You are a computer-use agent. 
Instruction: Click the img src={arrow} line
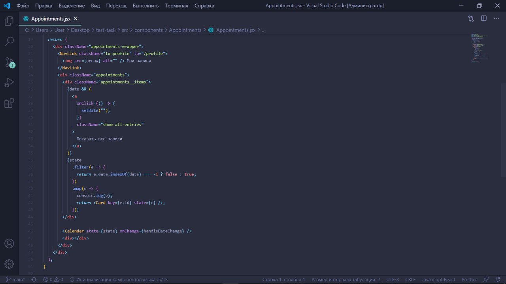(x=107, y=61)
